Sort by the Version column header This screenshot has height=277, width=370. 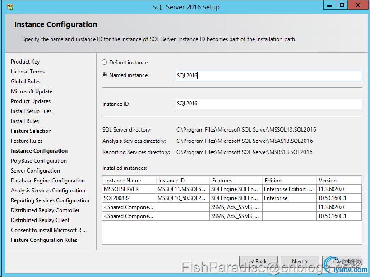pyautogui.click(x=339, y=181)
